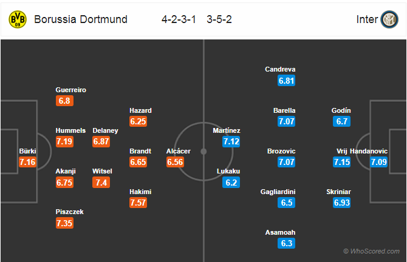Click Piszczek's 7.35 rating badge
Viewport: 407px width, 262px height.
point(64,223)
